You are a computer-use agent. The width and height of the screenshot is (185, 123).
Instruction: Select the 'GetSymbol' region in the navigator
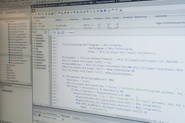pyautogui.click(x=39, y=46)
